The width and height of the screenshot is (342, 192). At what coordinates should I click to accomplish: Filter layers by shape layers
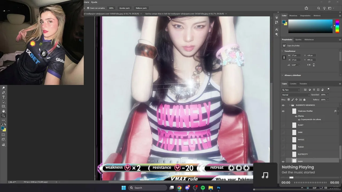[x=318, y=90]
